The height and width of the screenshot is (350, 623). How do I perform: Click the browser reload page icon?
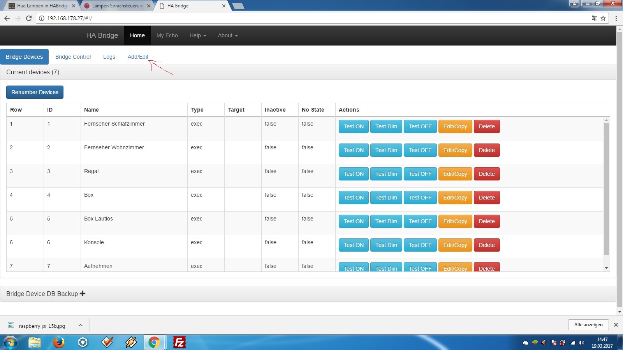28,18
